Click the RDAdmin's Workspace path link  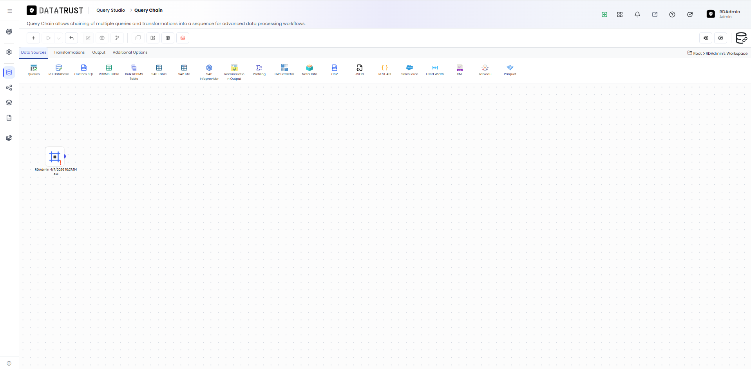(x=727, y=53)
